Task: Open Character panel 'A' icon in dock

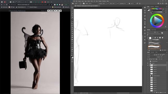Action: click(x=145, y=22)
